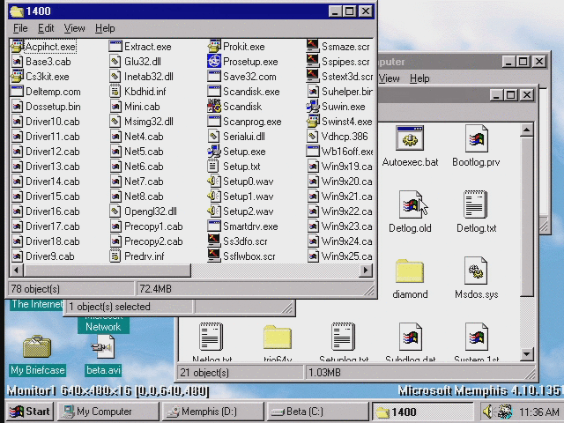Select the Acpihct.exe file icon

17,47
